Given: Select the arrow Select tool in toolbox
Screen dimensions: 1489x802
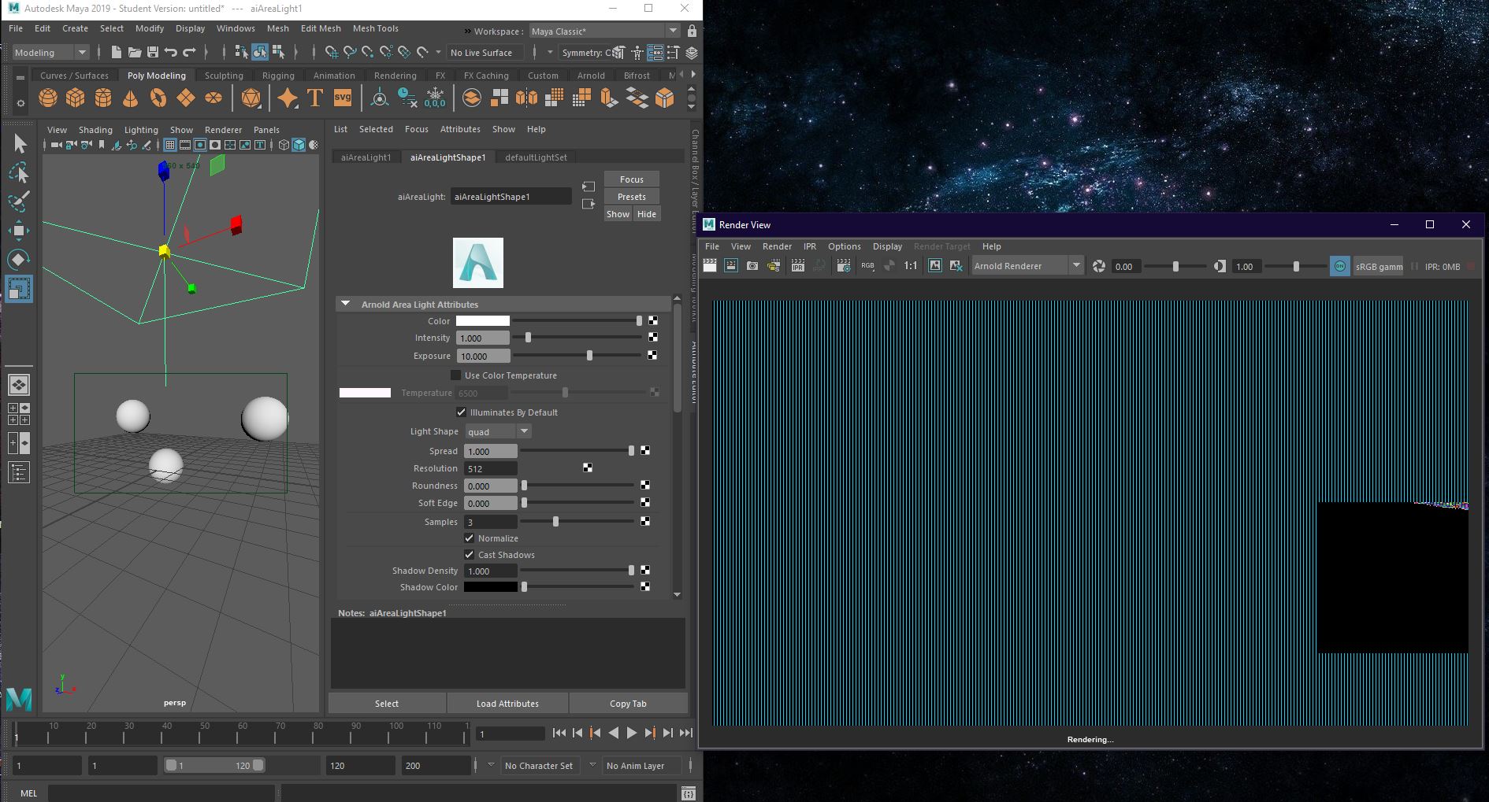Looking at the screenshot, I should tap(20, 143).
